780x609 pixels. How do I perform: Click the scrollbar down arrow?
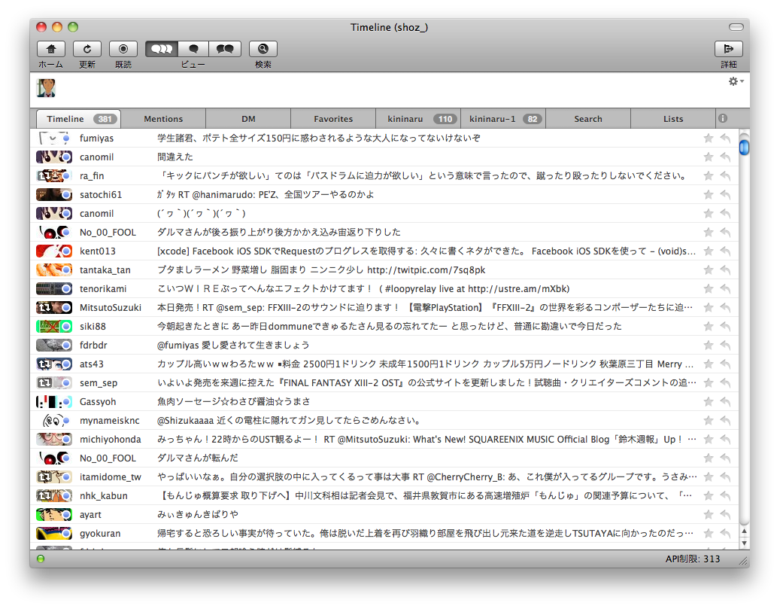744,544
